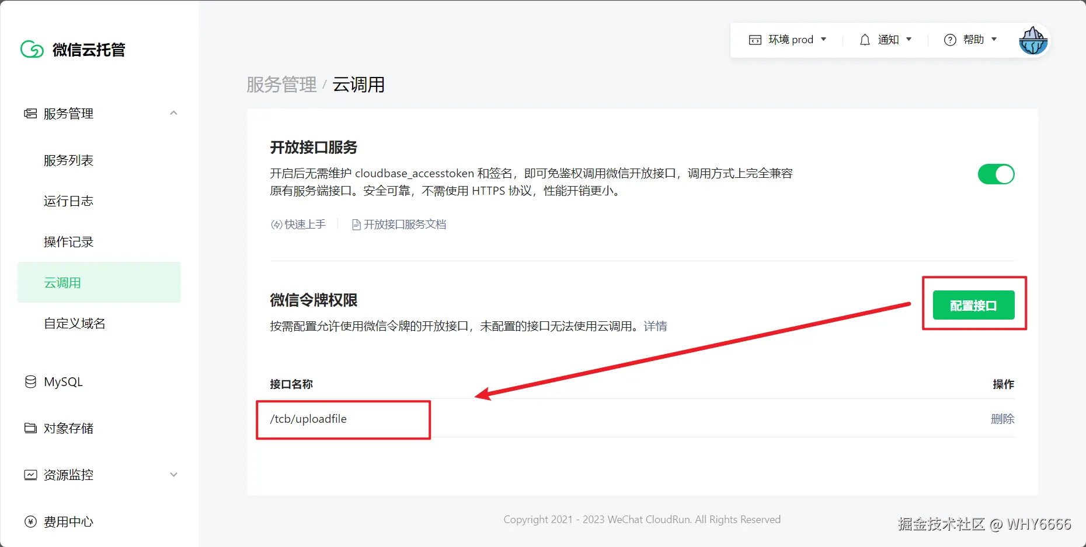
Task: Click 服务管理 in the breadcrumb
Action: point(281,85)
